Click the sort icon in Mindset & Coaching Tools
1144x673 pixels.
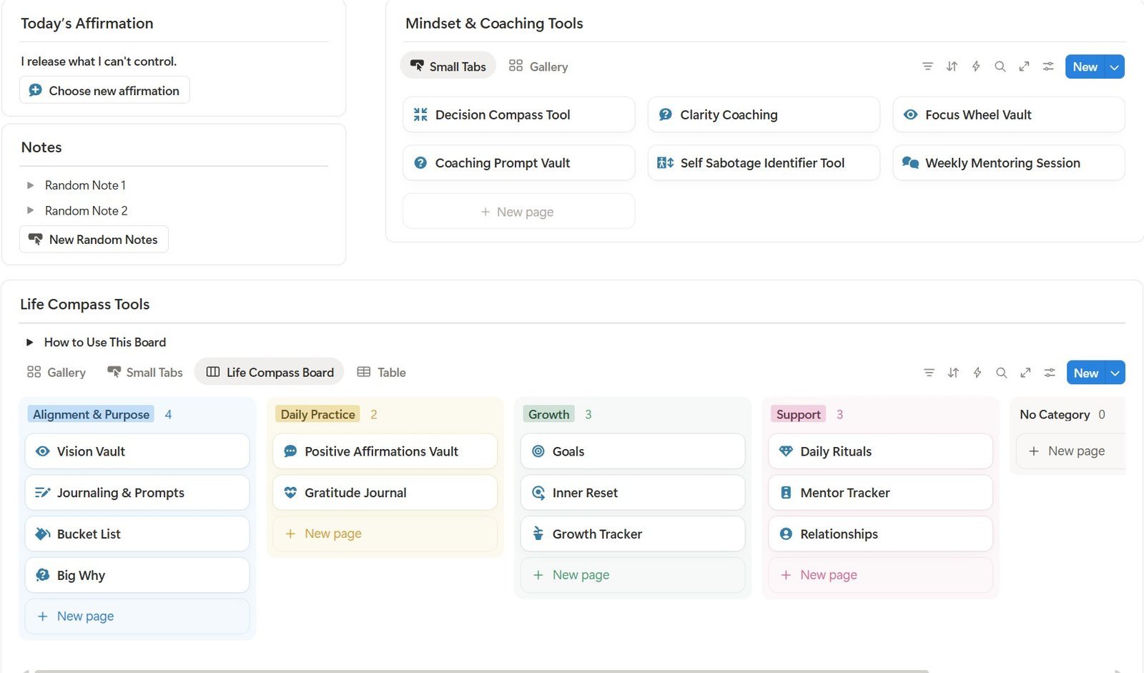952,67
